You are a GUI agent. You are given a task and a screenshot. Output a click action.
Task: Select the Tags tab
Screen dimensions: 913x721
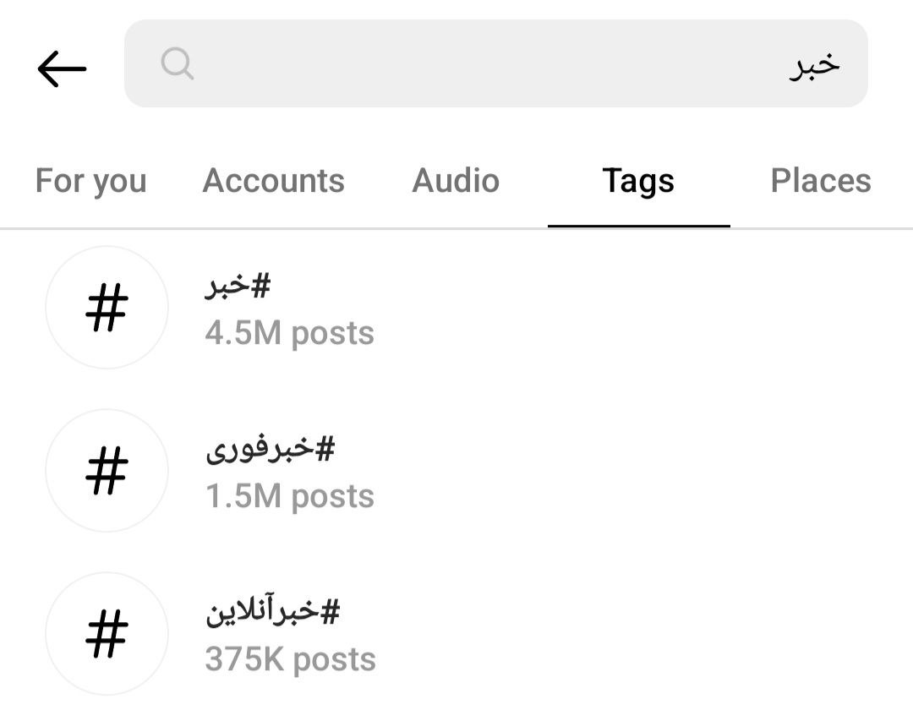639,181
